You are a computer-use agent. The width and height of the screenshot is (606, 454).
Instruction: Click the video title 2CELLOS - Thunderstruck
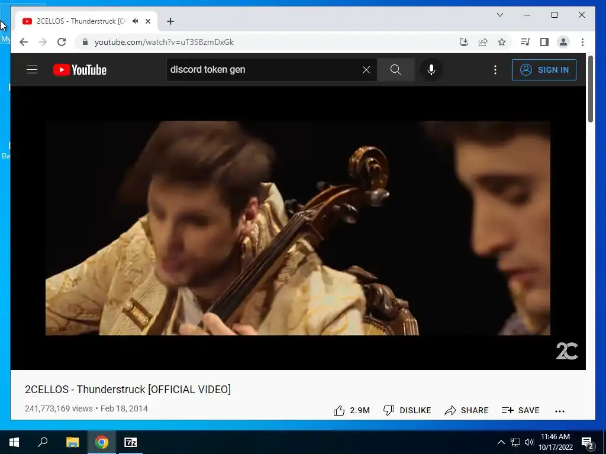(128, 389)
